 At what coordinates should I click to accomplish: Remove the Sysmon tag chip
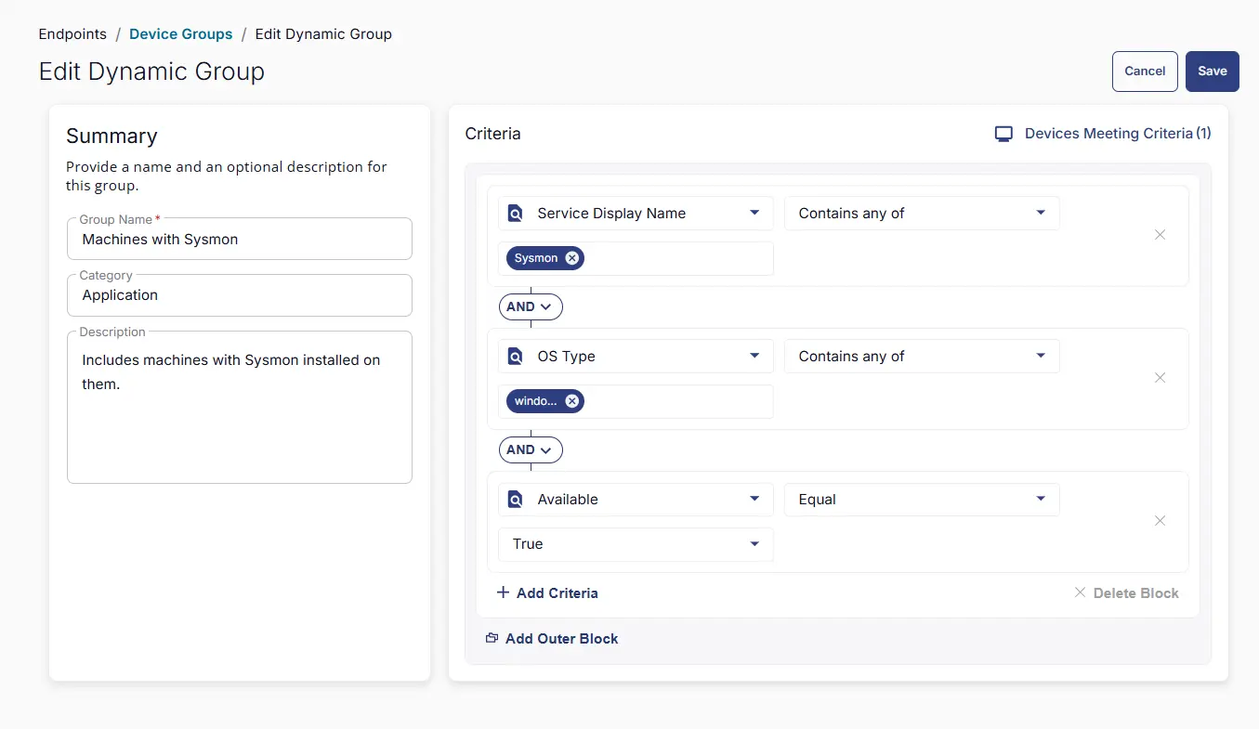(571, 258)
